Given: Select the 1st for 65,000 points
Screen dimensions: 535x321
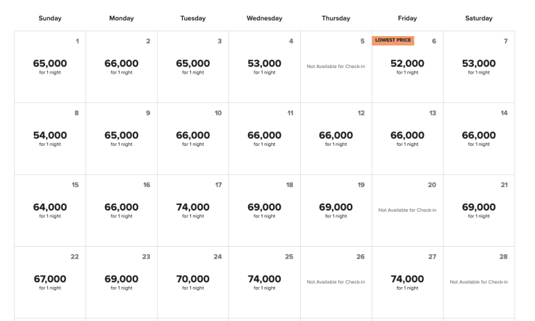Looking at the screenshot, I should [50, 67].
